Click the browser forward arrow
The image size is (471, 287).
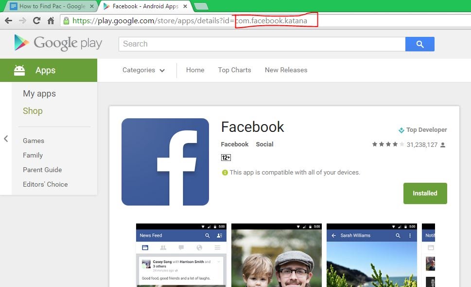coord(22,21)
